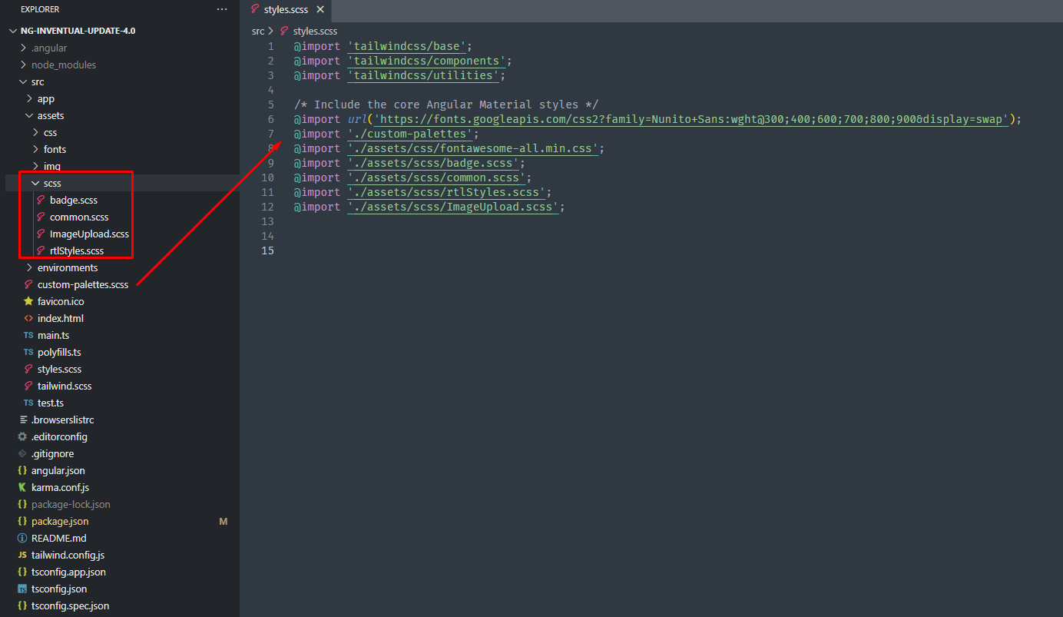Expand the img folder

click(36, 166)
